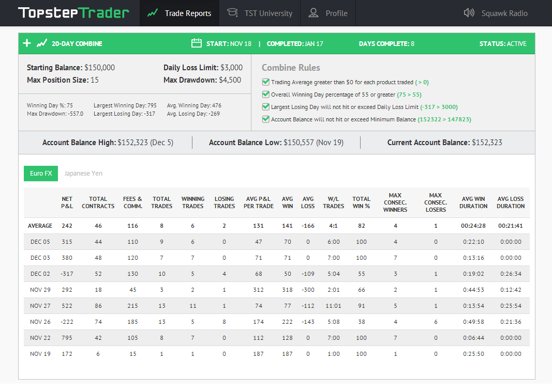The height and width of the screenshot is (392, 552).
Task: Click the chart icon beside 20-Day Combine
Action: [x=42, y=43]
